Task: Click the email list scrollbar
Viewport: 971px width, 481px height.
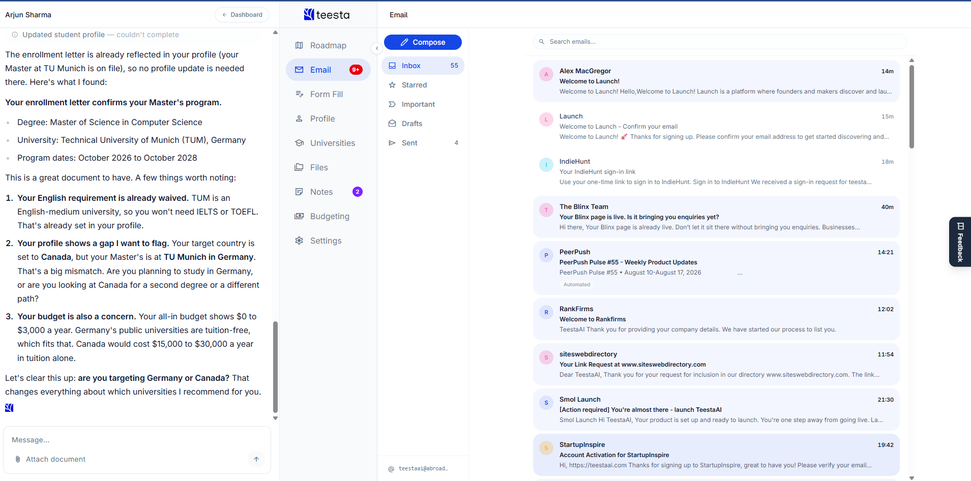Action: pos(911,107)
